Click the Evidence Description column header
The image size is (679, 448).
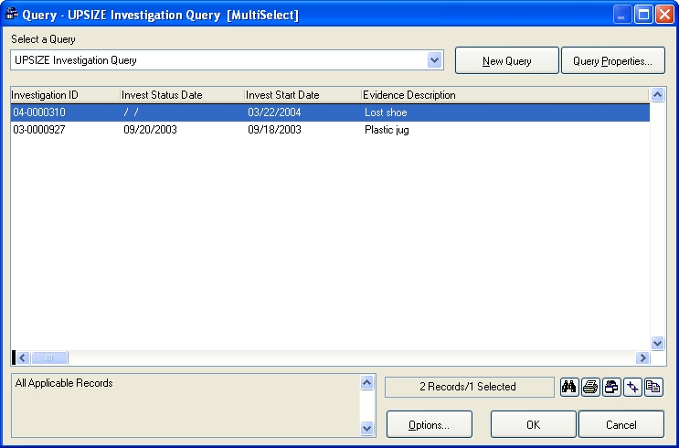coord(505,95)
